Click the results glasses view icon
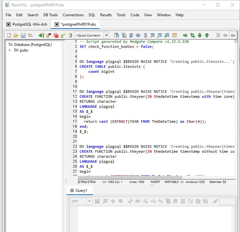 tap(138, 201)
